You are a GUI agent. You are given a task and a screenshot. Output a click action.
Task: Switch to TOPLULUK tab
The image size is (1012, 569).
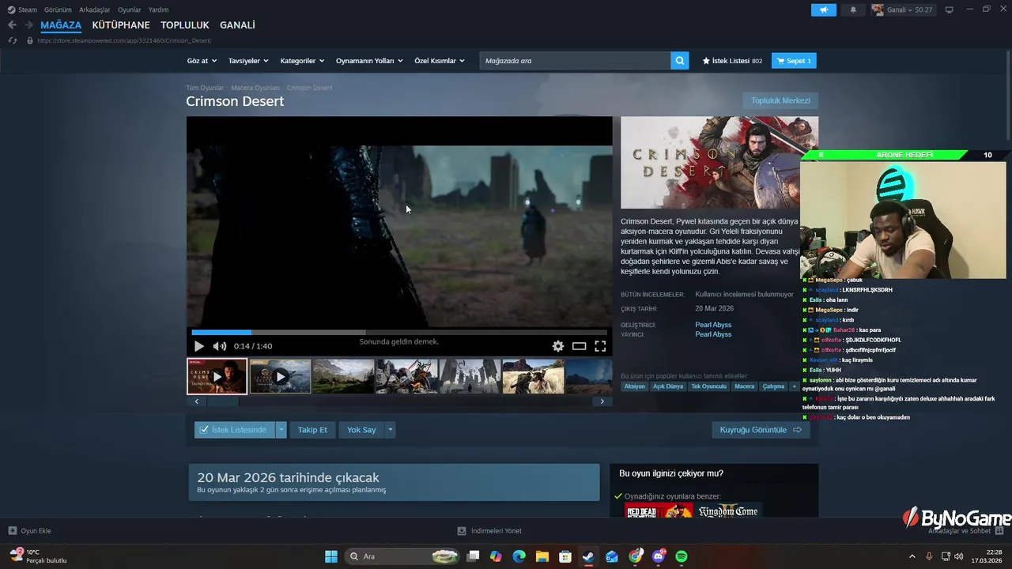(185, 25)
